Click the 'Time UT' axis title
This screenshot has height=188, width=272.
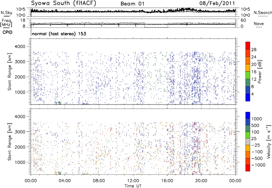(x=133, y=186)
